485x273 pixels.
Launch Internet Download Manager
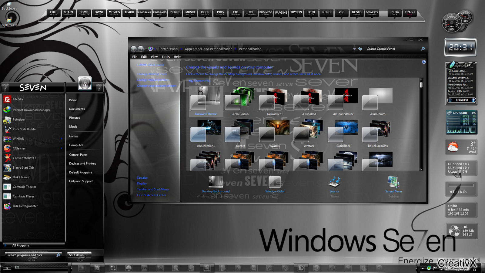33,110
